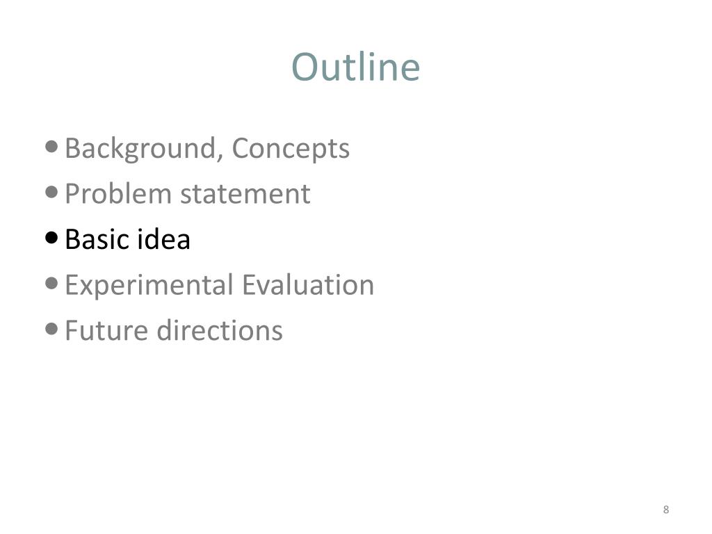Click the highlighted word idea
The height and width of the screenshot is (534, 712).
[164, 239]
